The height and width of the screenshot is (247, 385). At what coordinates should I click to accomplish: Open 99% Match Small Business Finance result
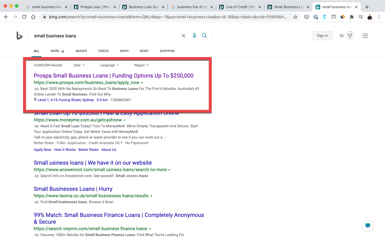(x=119, y=218)
